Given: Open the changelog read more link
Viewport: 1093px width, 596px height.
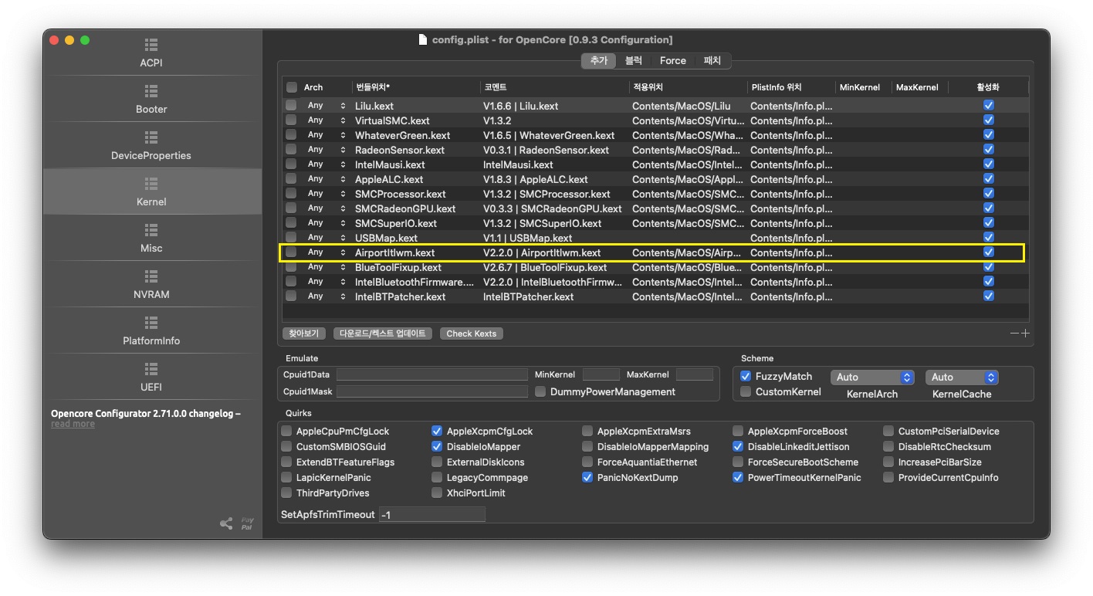Looking at the screenshot, I should point(73,424).
